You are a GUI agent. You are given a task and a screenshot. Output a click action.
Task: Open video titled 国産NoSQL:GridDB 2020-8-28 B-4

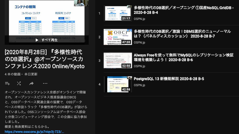click(x=184, y=10)
